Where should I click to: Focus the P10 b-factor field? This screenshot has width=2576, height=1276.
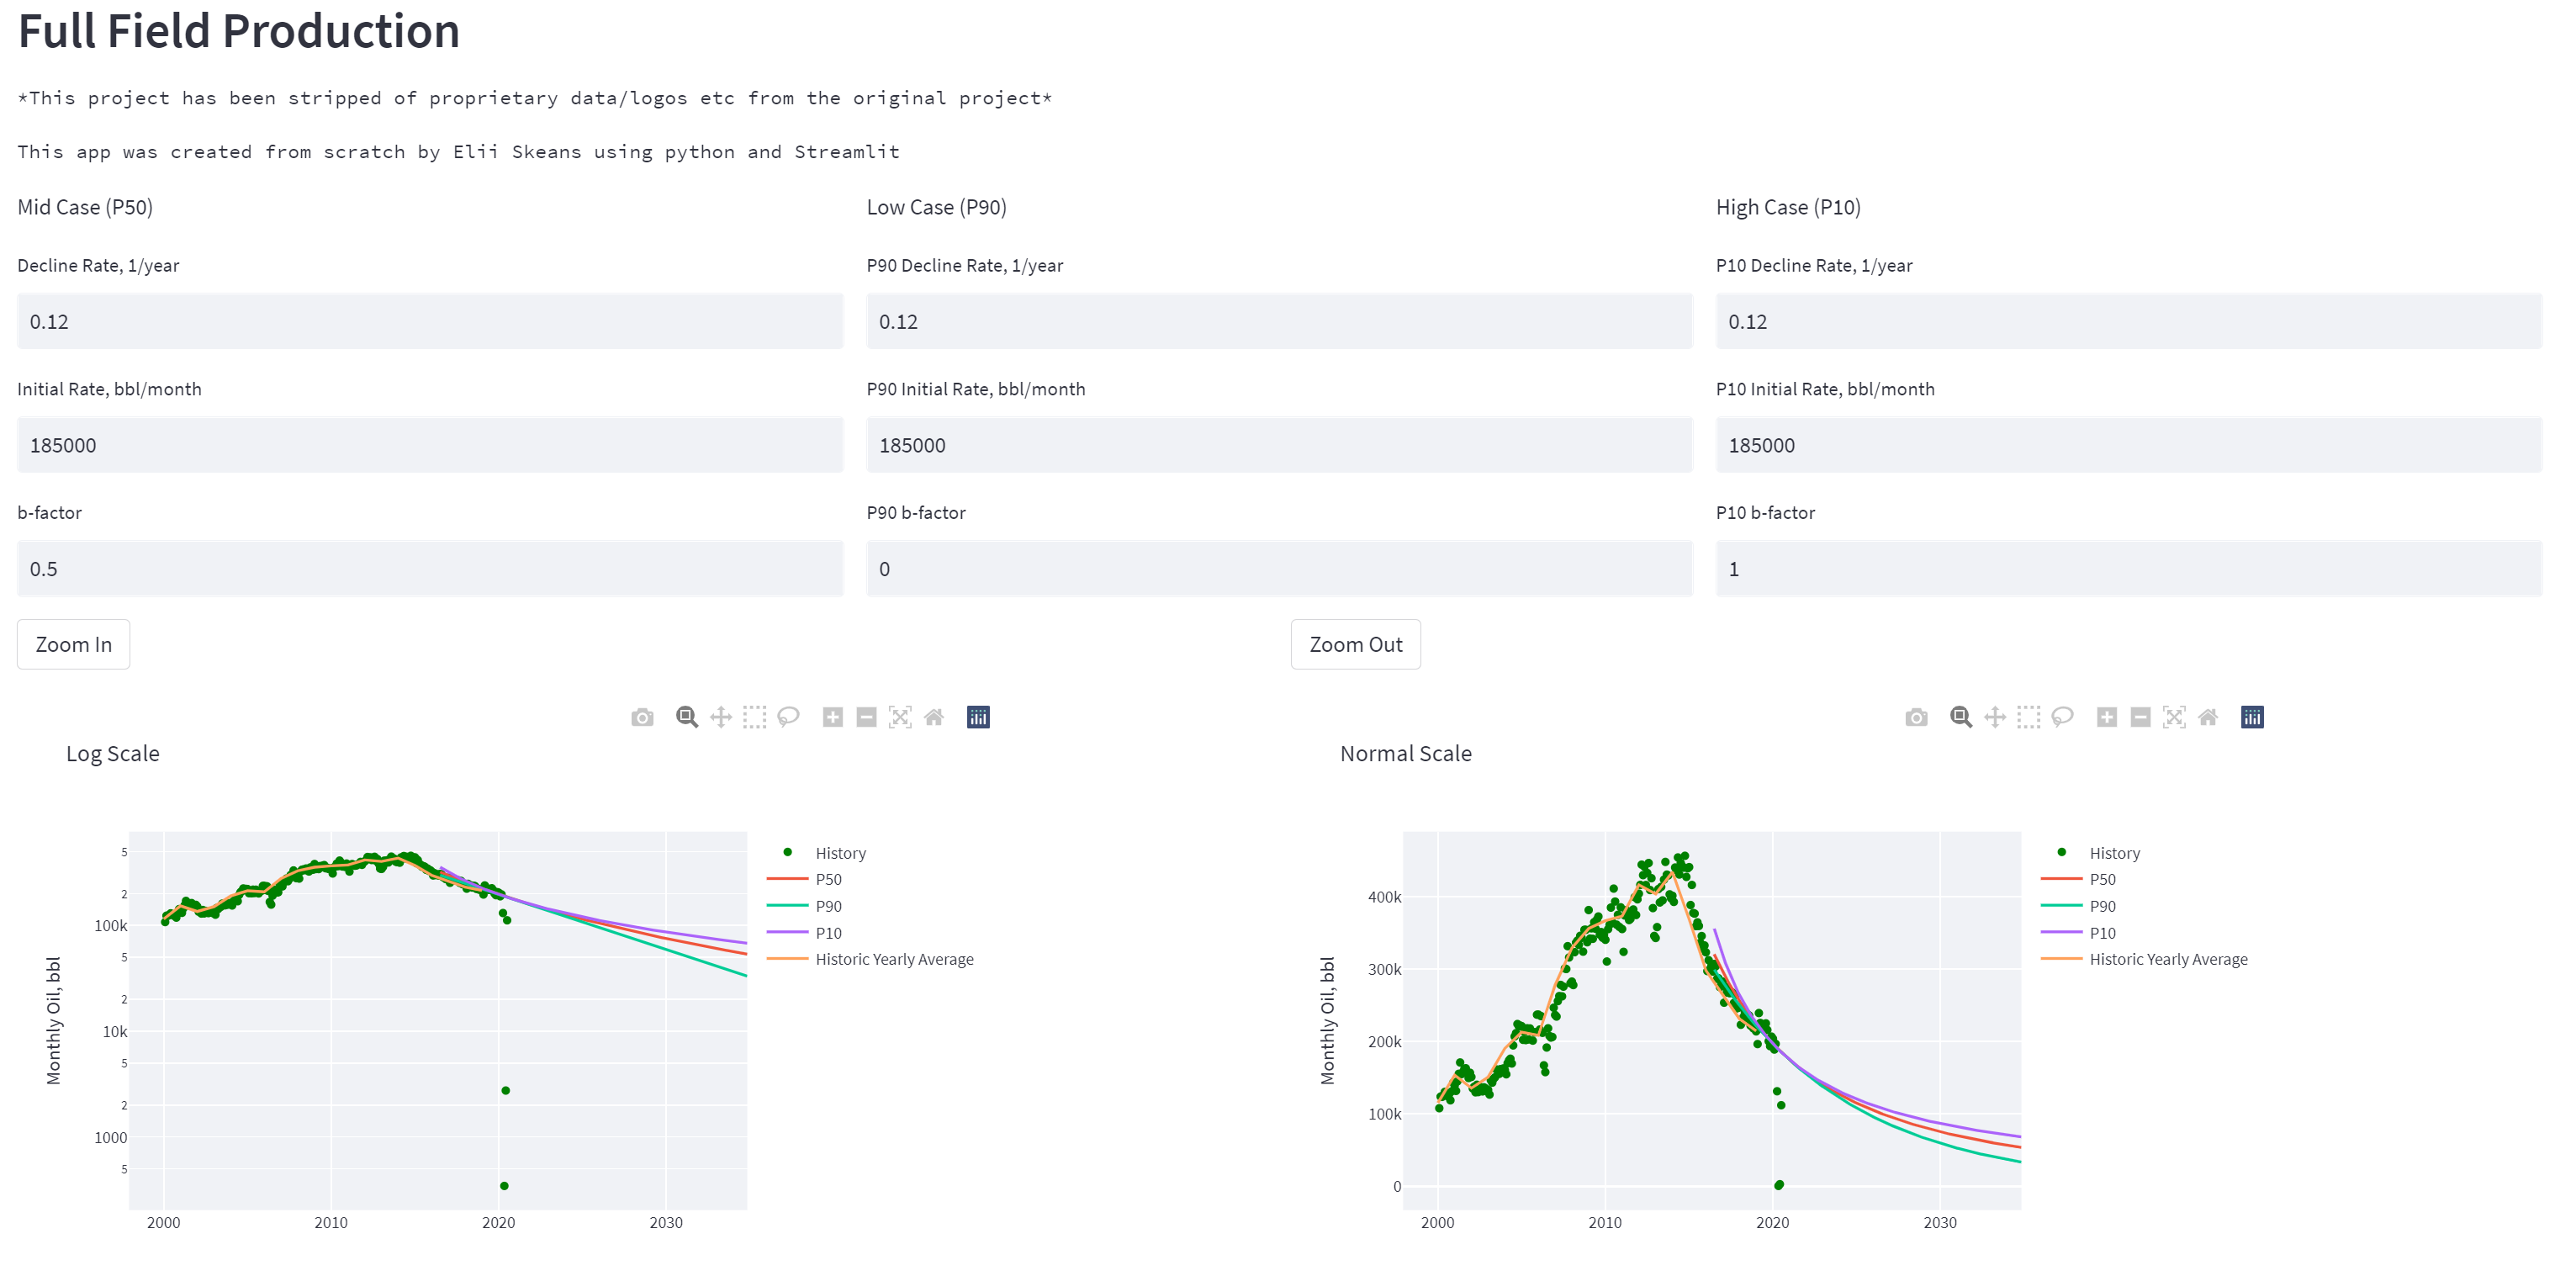point(2128,569)
